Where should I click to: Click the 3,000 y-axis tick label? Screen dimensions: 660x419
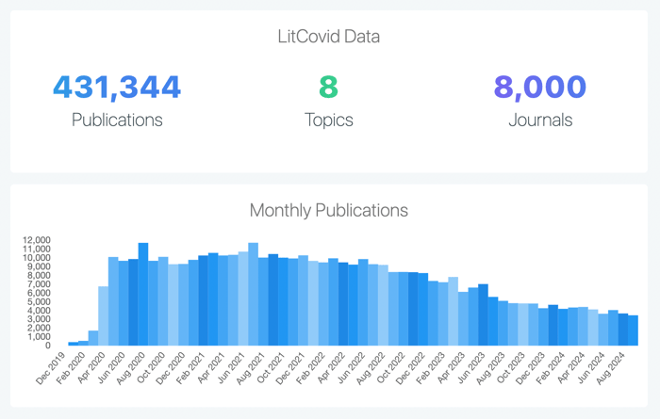coord(39,319)
